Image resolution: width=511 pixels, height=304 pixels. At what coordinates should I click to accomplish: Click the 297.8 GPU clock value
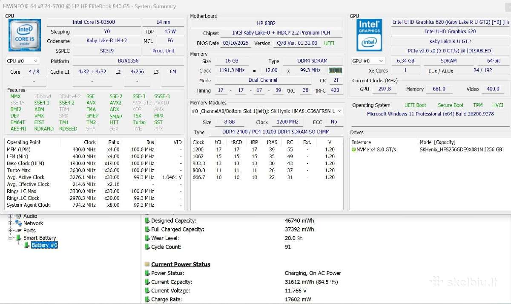point(384,89)
